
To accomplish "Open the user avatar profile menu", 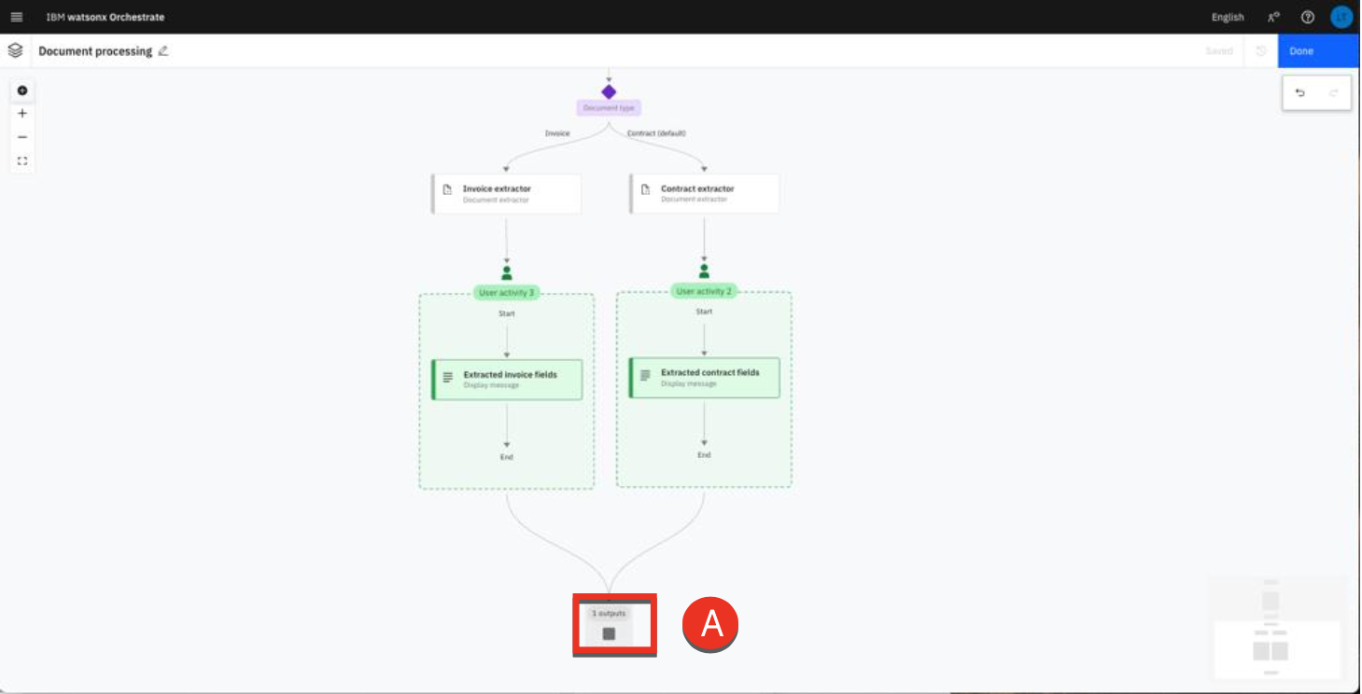I will pos(1341,17).
